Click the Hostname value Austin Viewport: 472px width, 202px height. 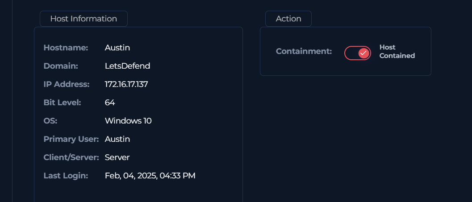[x=117, y=48]
